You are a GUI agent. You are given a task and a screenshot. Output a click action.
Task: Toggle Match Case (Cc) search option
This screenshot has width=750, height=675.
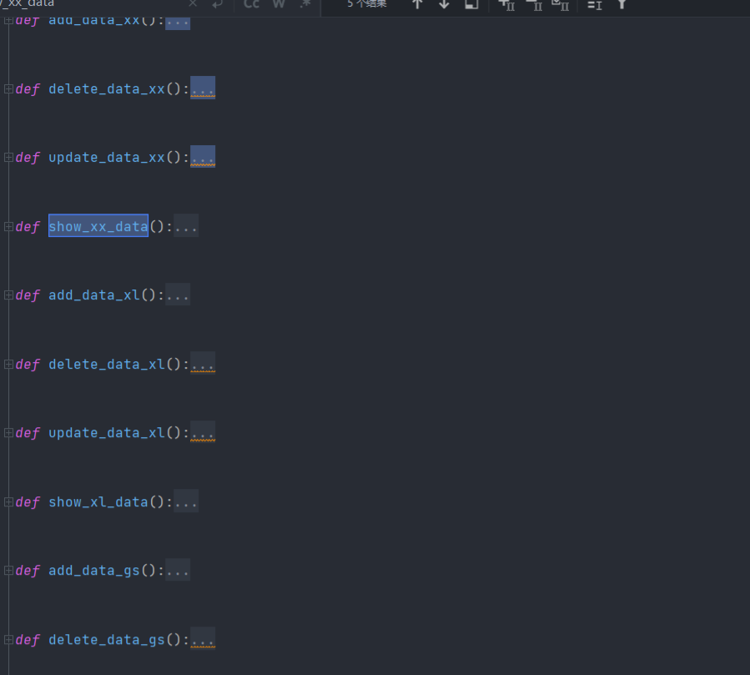[252, 4]
